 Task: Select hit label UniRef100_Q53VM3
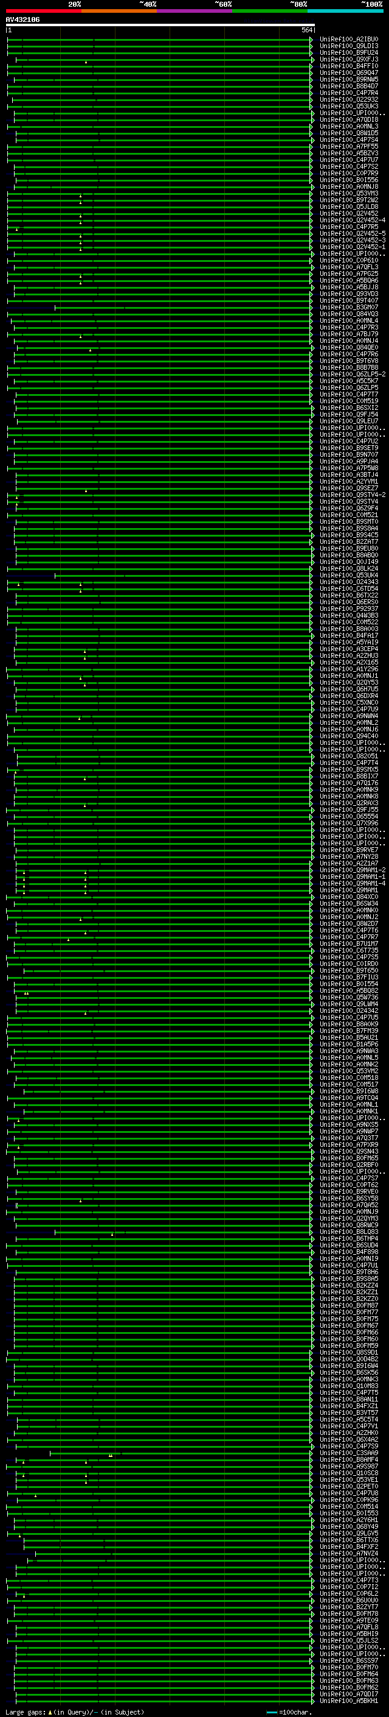click(x=349, y=193)
